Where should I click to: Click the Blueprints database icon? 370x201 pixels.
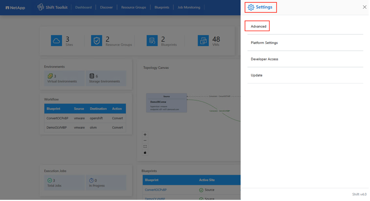pyautogui.click(x=152, y=41)
